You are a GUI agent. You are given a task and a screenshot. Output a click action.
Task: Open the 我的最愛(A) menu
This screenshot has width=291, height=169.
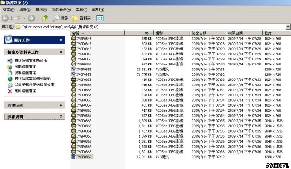pyautogui.click(x=61, y=10)
